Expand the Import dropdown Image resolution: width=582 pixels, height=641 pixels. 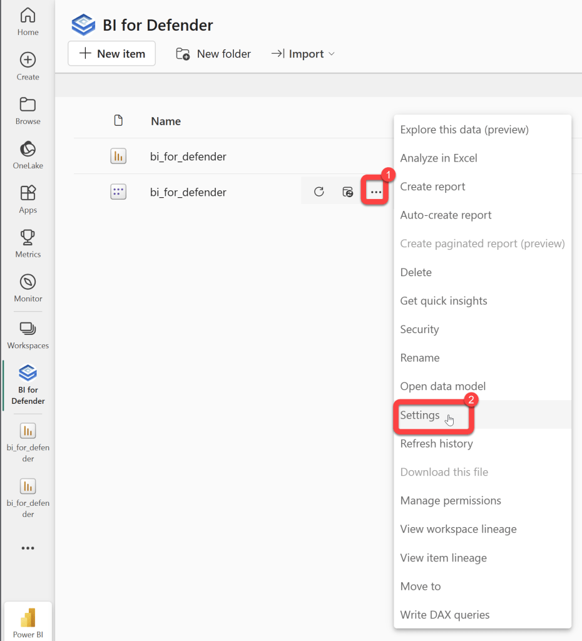303,54
